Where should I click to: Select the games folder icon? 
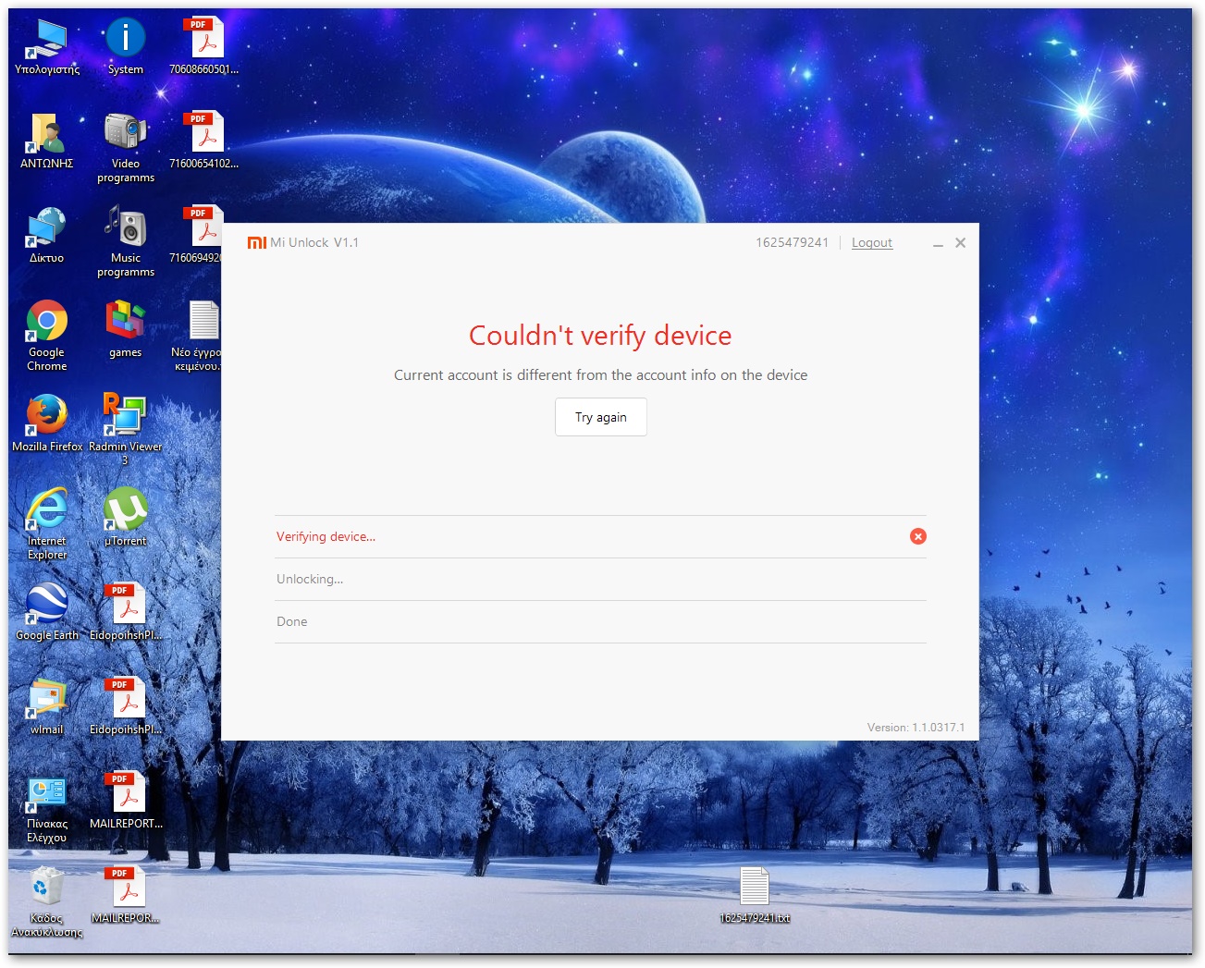(x=126, y=330)
